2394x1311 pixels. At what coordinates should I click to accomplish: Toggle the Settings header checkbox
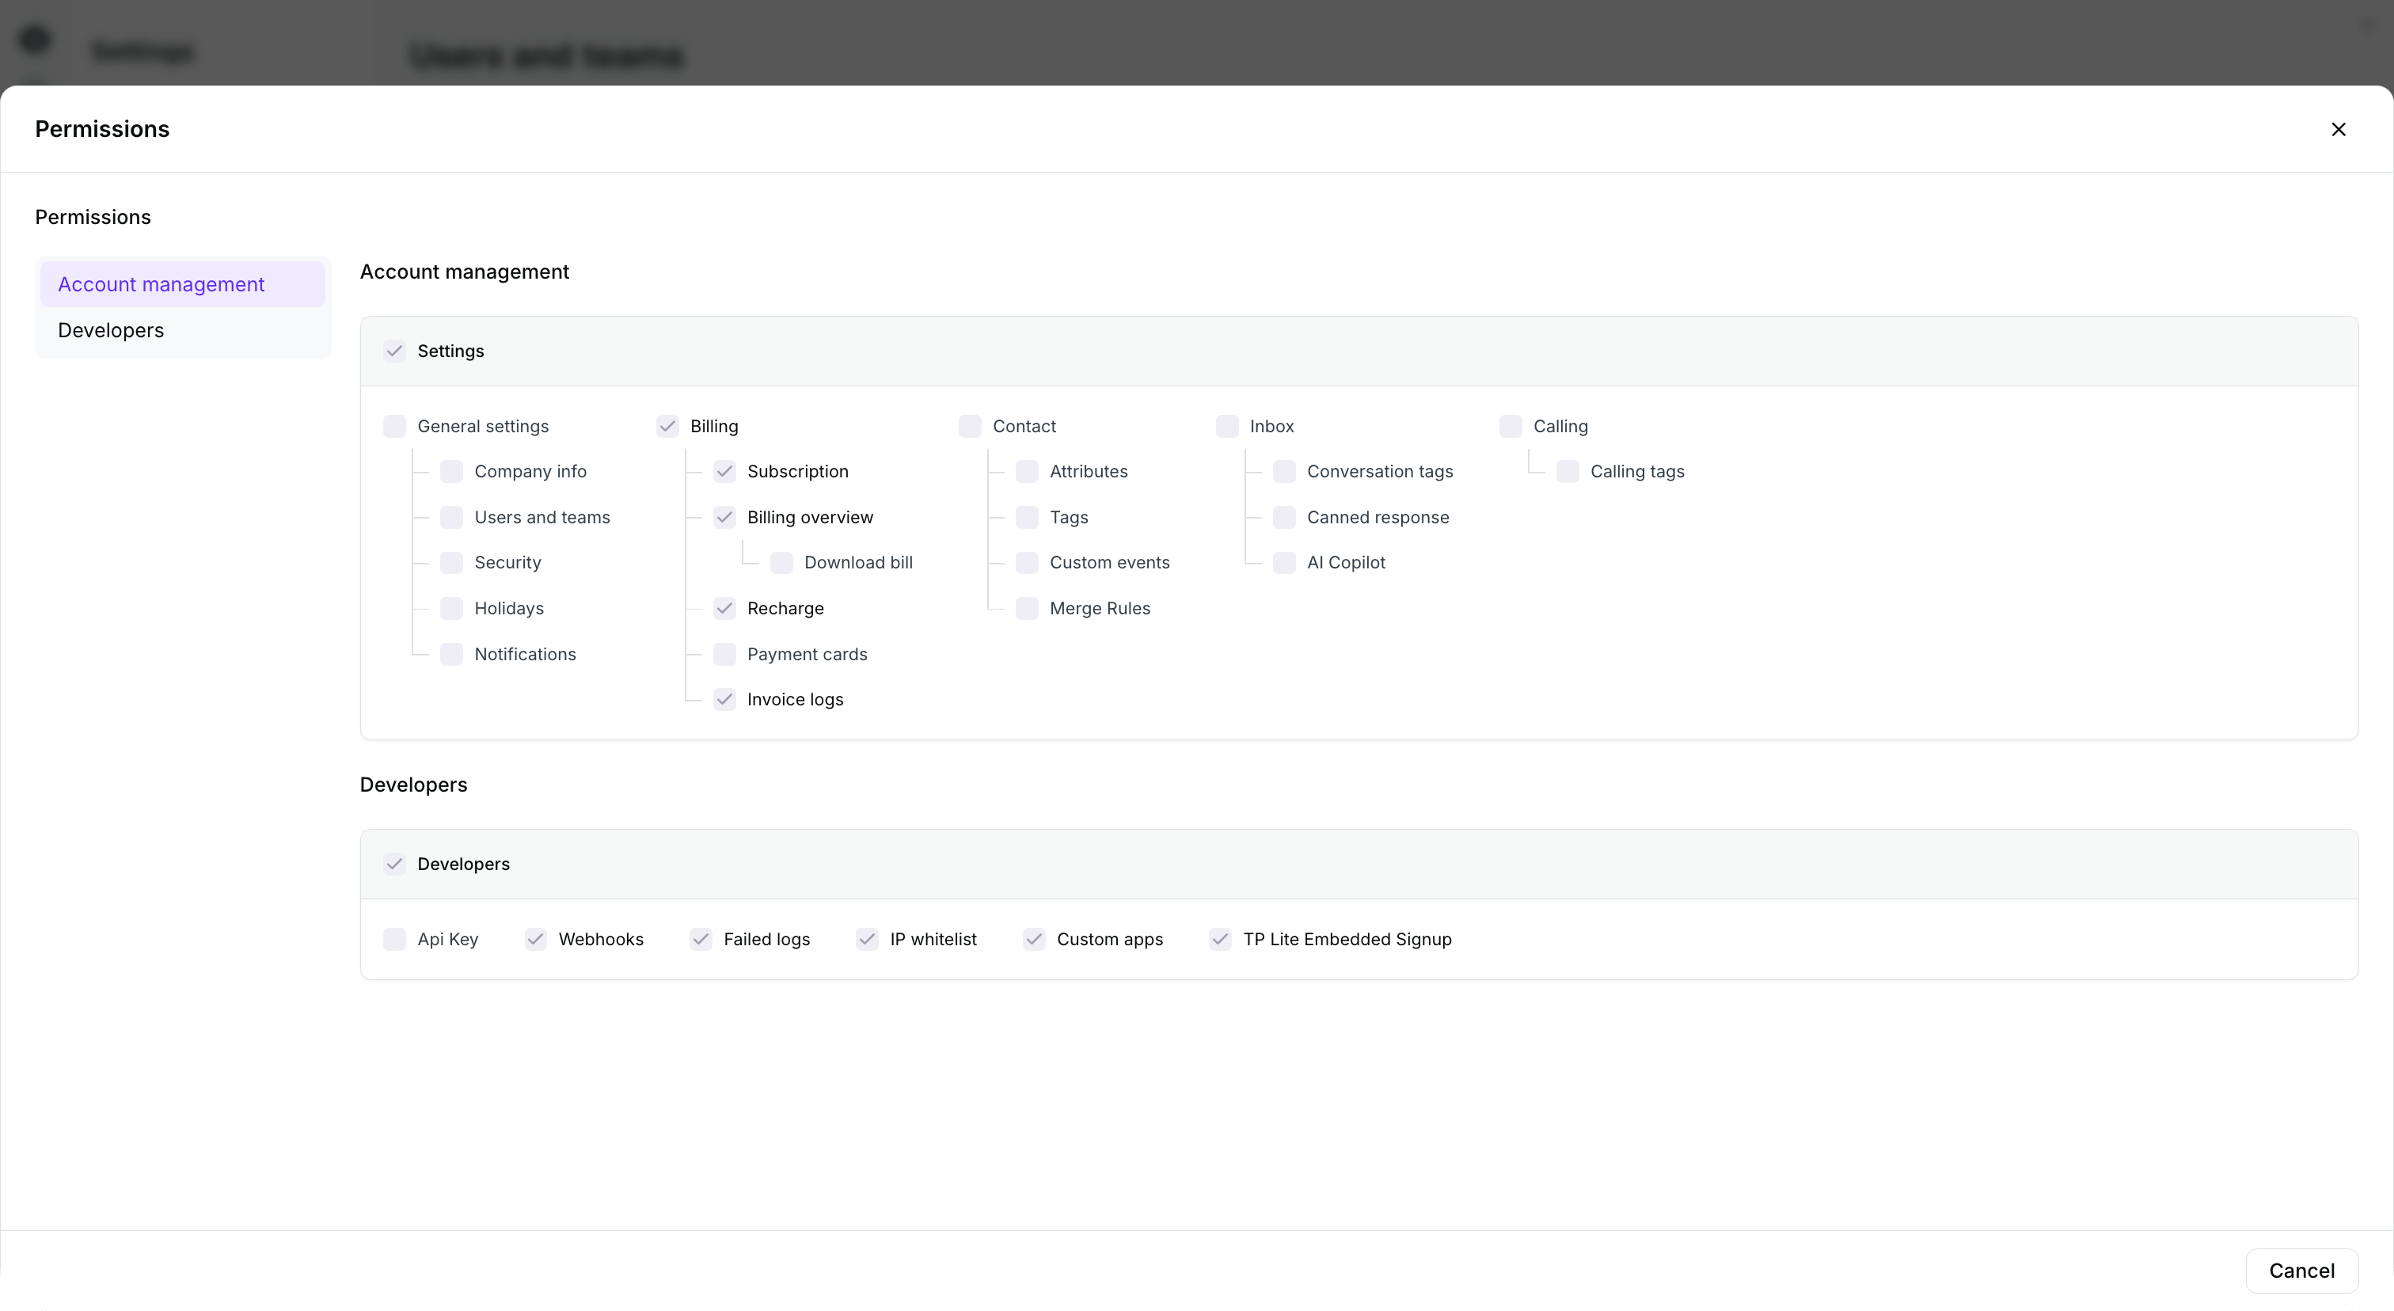[x=394, y=351]
